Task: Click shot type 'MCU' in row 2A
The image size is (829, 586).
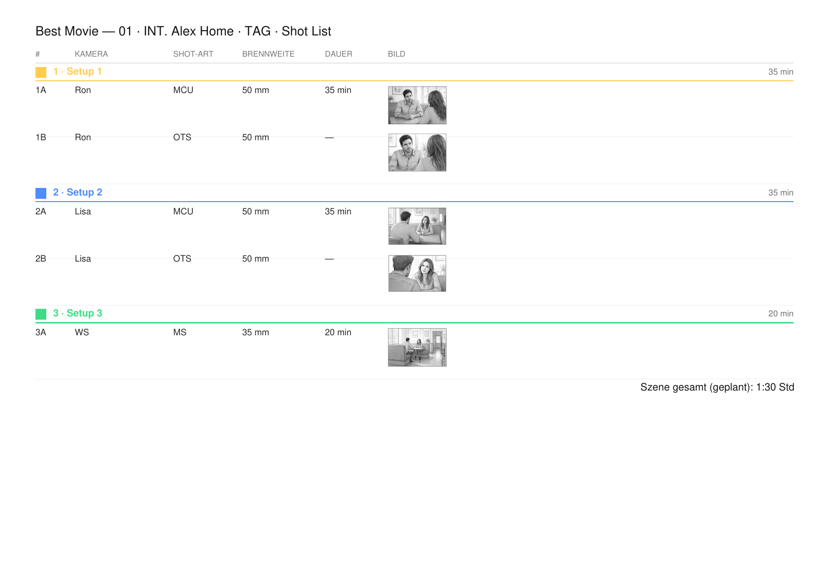Action: click(183, 212)
